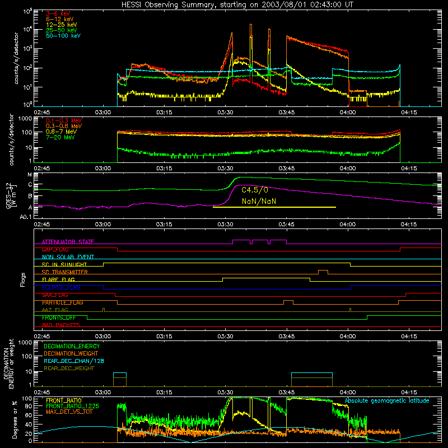Image resolution: width=448 pixels, height=448 pixels.
Task: Click the REAR_DEC_CHAN/128 legend label
Action: (x=74, y=361)
